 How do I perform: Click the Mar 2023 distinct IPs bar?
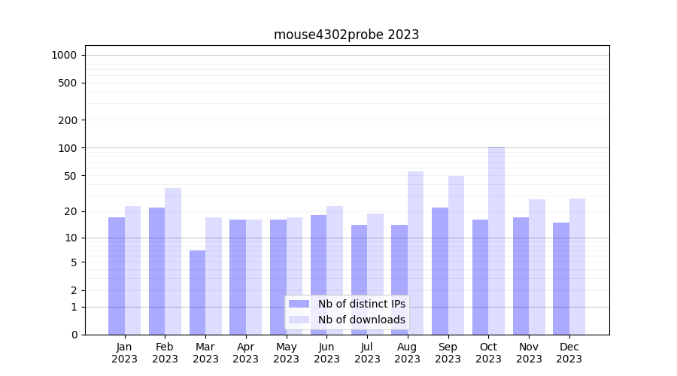(x=197, y=293)
